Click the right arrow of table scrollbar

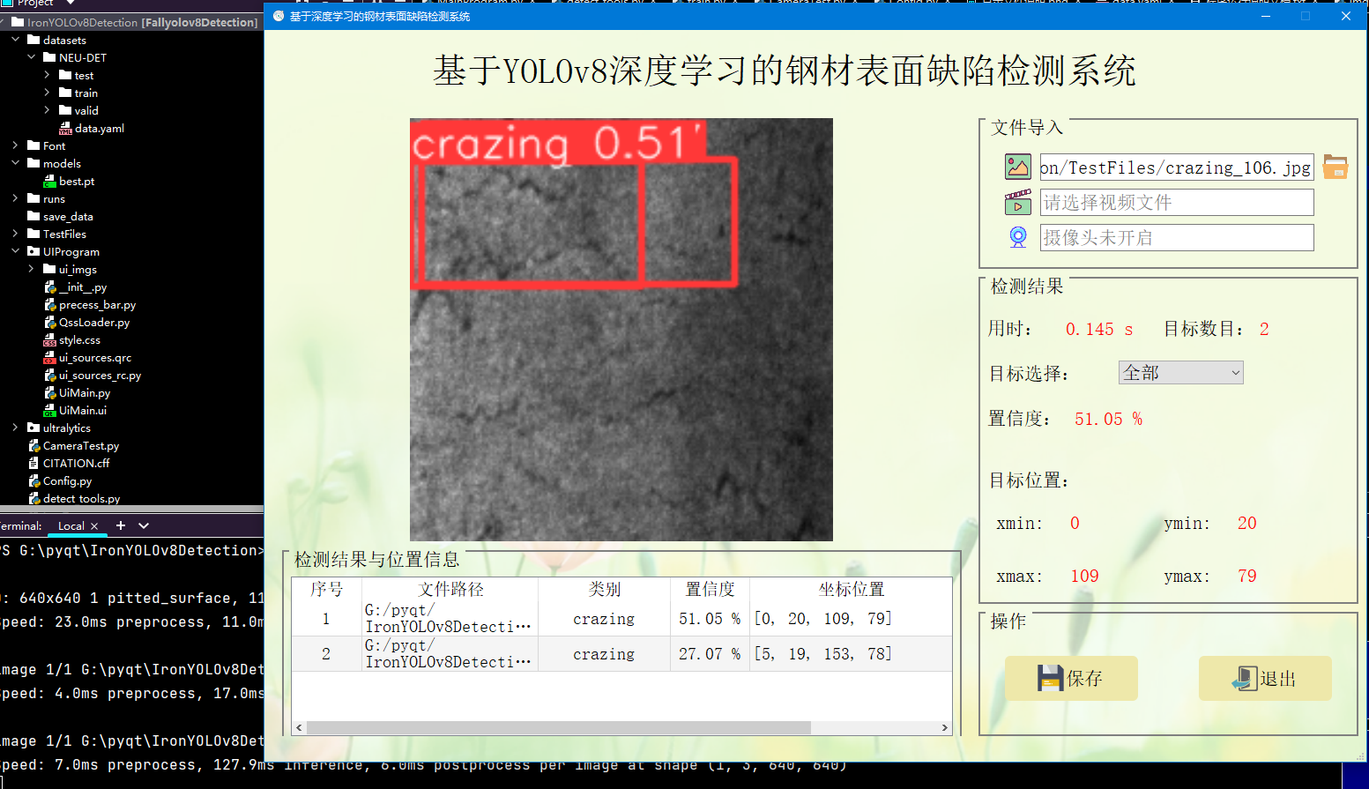[x=945, y=727]
